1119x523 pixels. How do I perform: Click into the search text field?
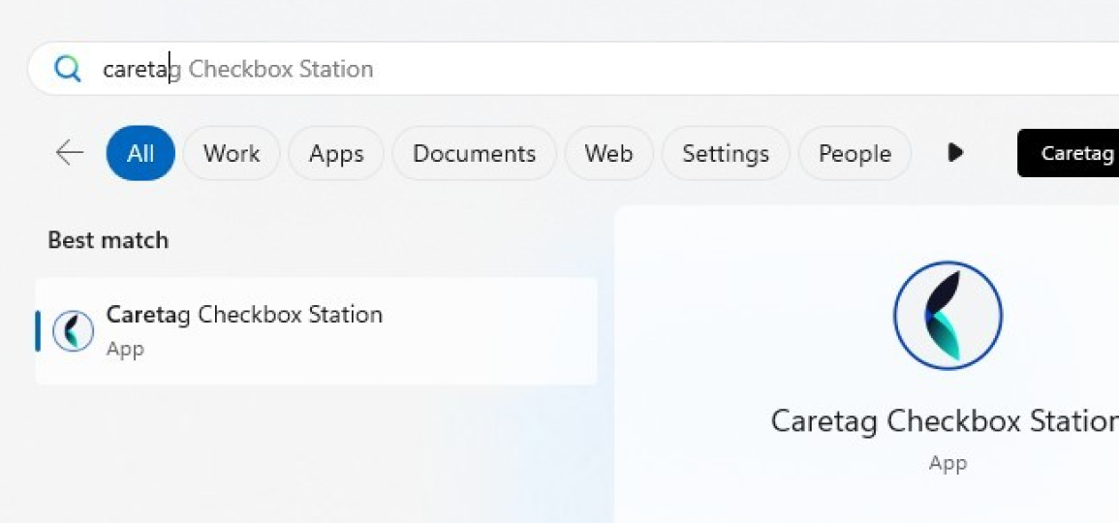[573, 69]
